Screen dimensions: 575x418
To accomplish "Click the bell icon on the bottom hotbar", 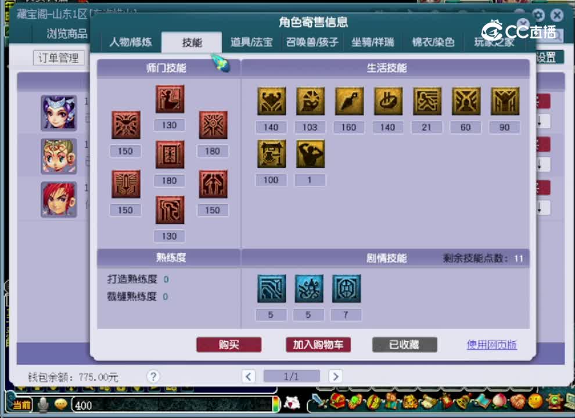I will pos(462,402).
